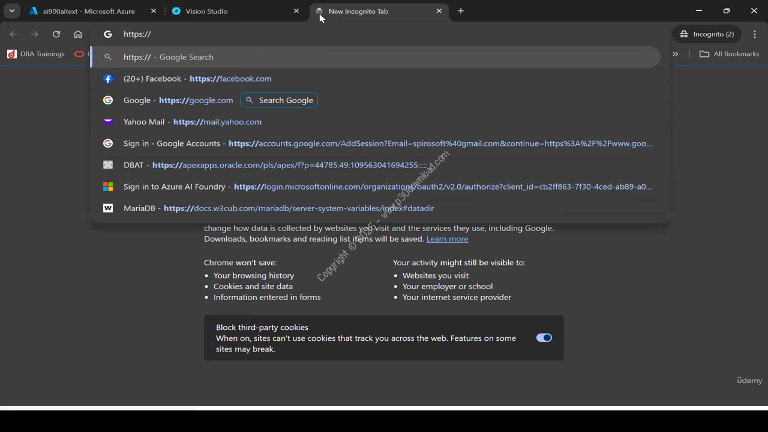Click DBAT suggestion icon

(x=108, y=165)
